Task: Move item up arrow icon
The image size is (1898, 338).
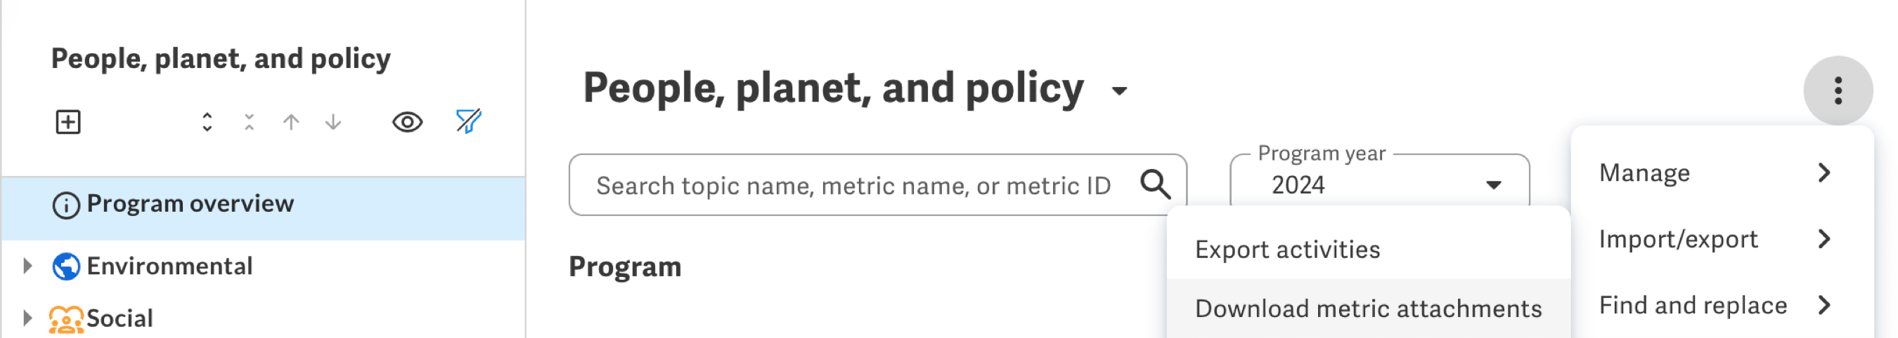Action: pyautogui.click(x=291, y=122)
